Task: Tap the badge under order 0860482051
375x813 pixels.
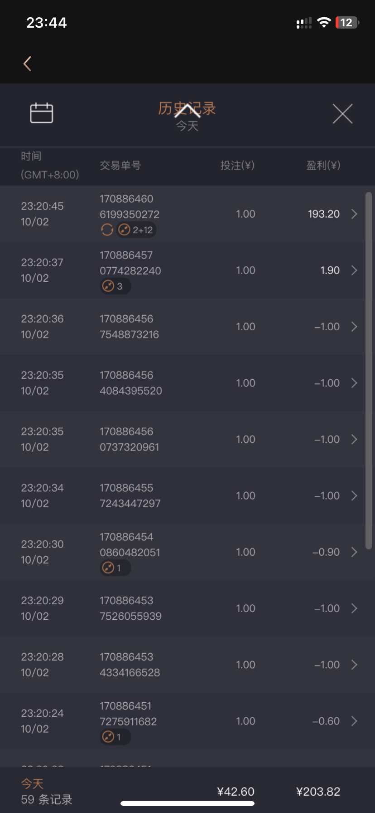Action: click(115, 568)
